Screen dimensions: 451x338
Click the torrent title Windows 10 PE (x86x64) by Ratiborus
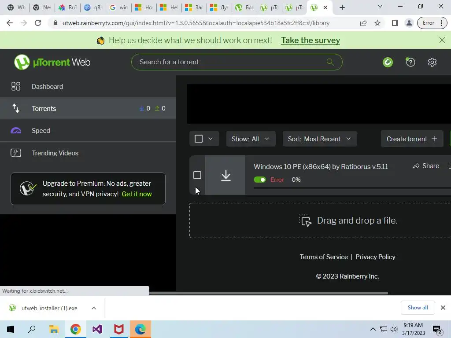click(321, 167)
